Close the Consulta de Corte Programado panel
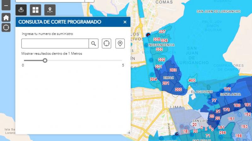Viewport: 252px width, 141px height. [125, 22]
